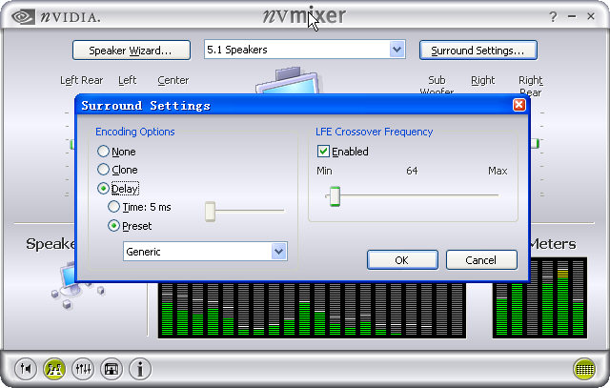The width and height of the screenshot is (610, 388).
Task: Open the environment stage page icon
Action: [x=112, y=368]
